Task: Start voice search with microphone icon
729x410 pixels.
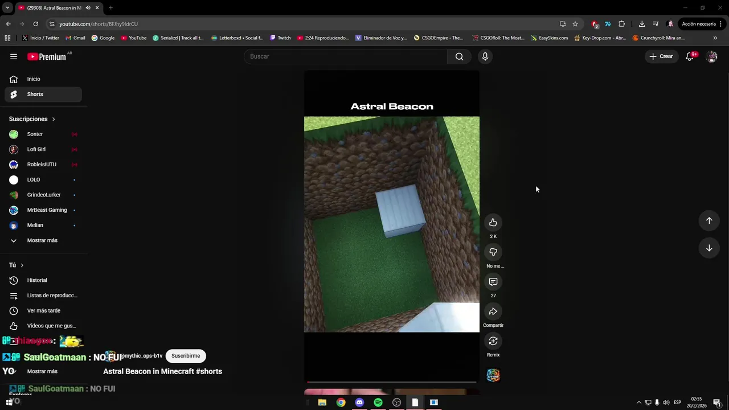Action: tap(485, 56)
